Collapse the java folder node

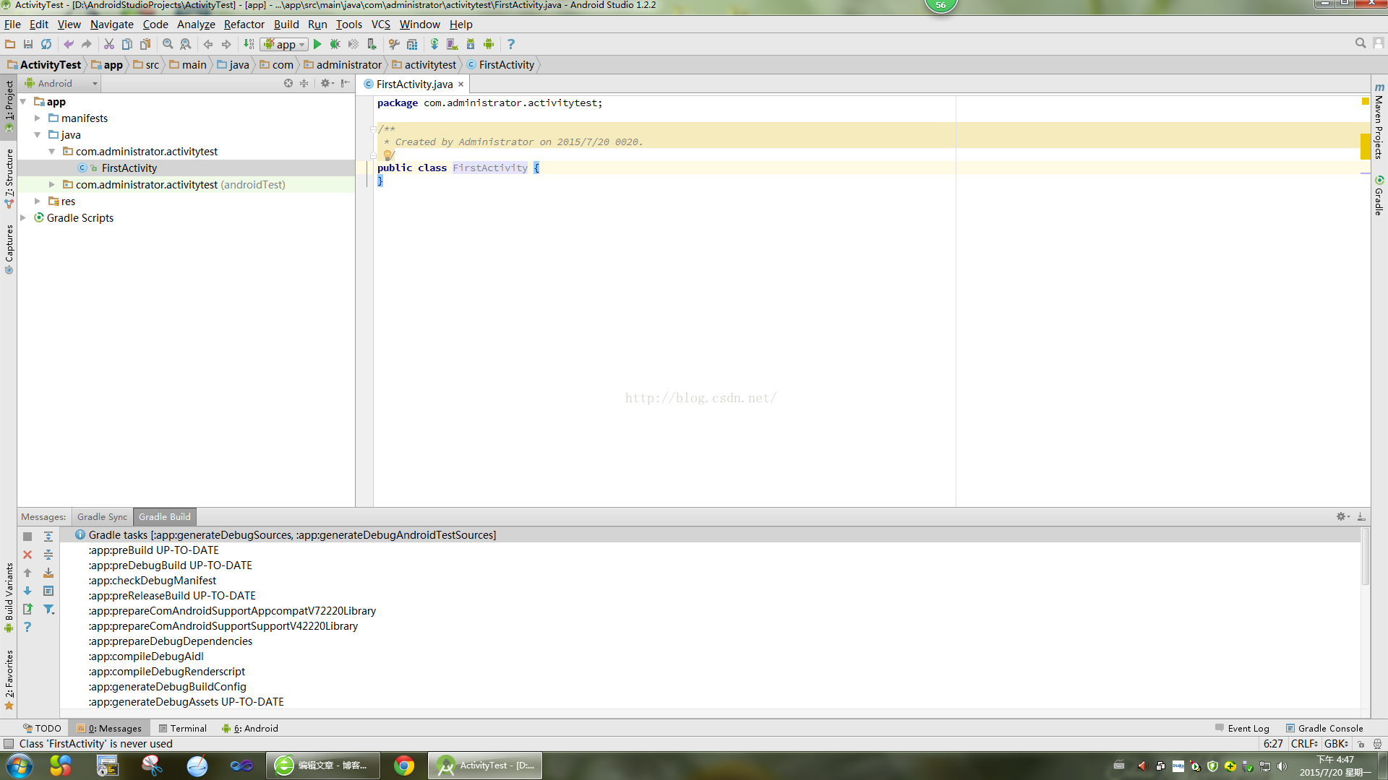[38, 135]
